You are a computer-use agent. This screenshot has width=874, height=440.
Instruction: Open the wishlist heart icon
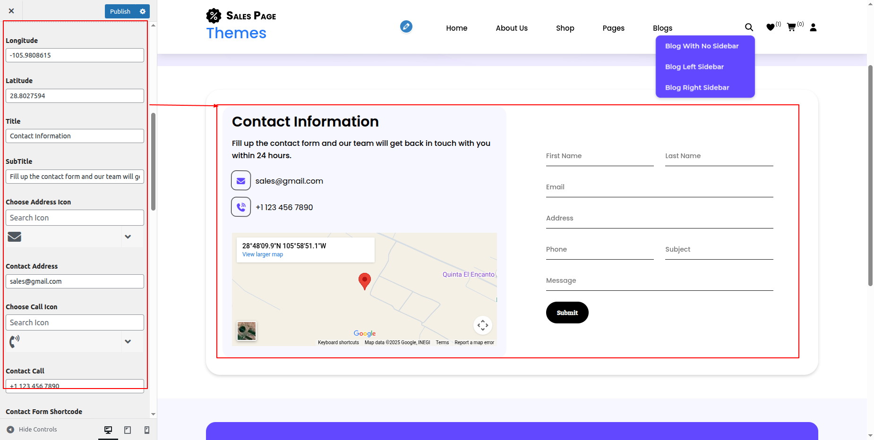(x=771, y=27)
